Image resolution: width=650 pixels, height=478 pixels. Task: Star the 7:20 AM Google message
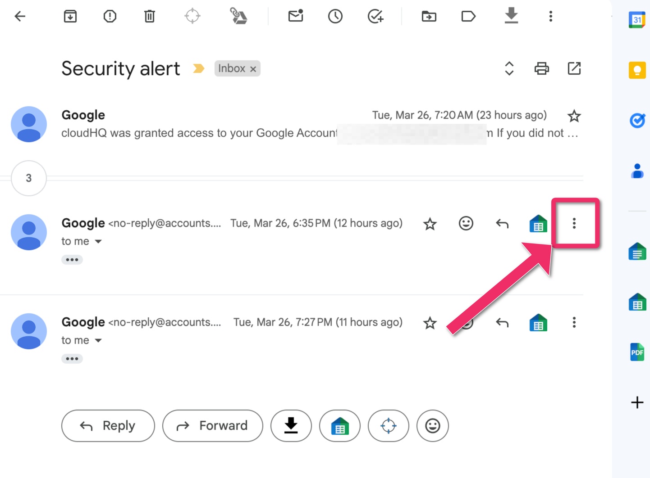(x=574, y=116)
